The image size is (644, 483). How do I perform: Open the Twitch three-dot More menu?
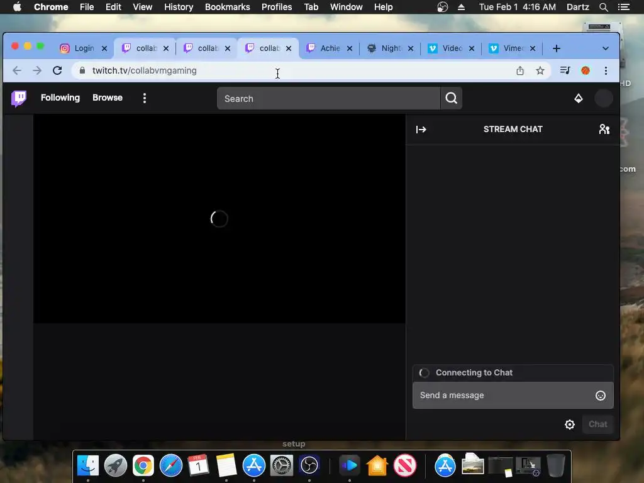tap(145, 97)
